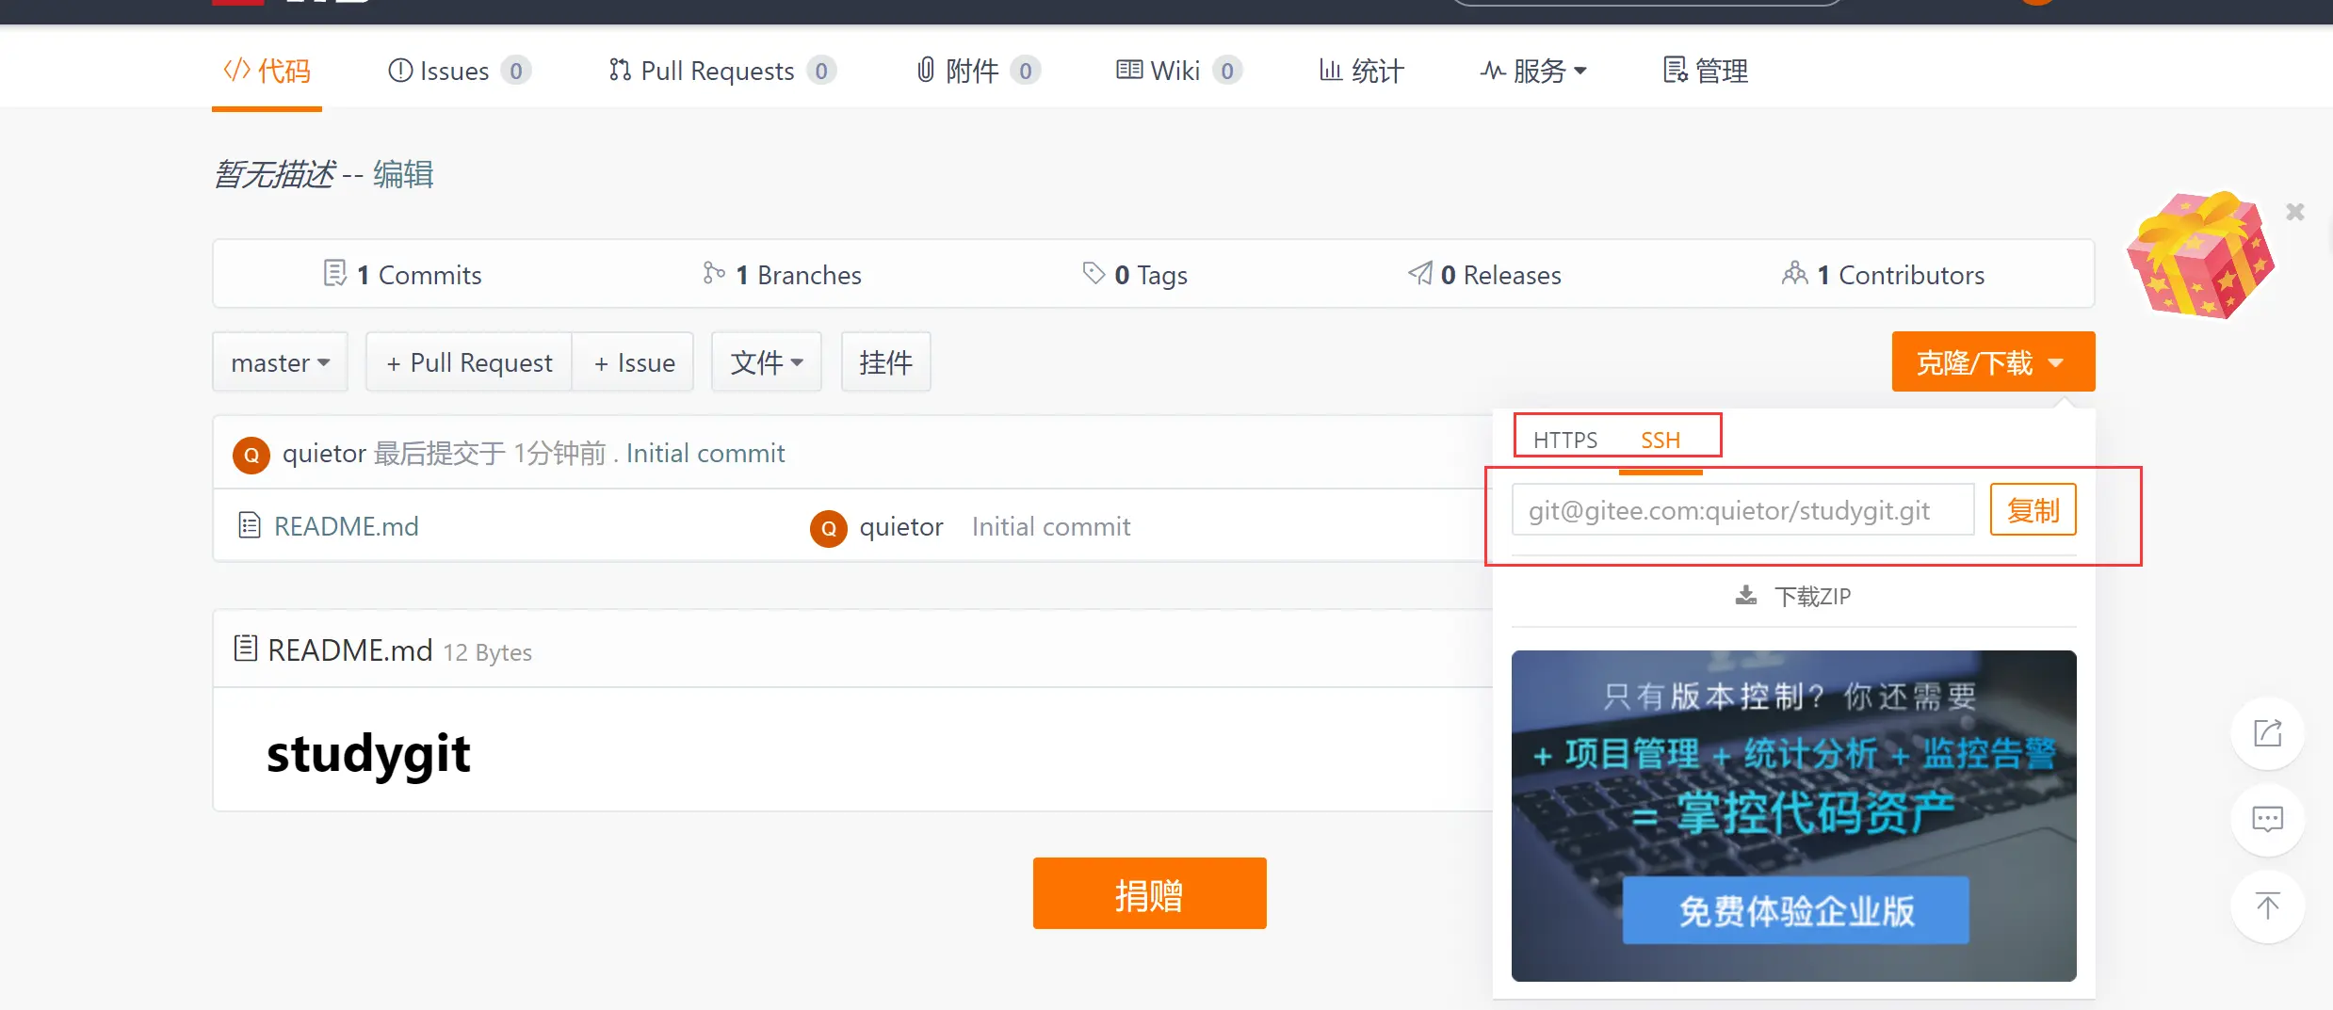Open the 管理 management tab

(x=1706, y=71)
